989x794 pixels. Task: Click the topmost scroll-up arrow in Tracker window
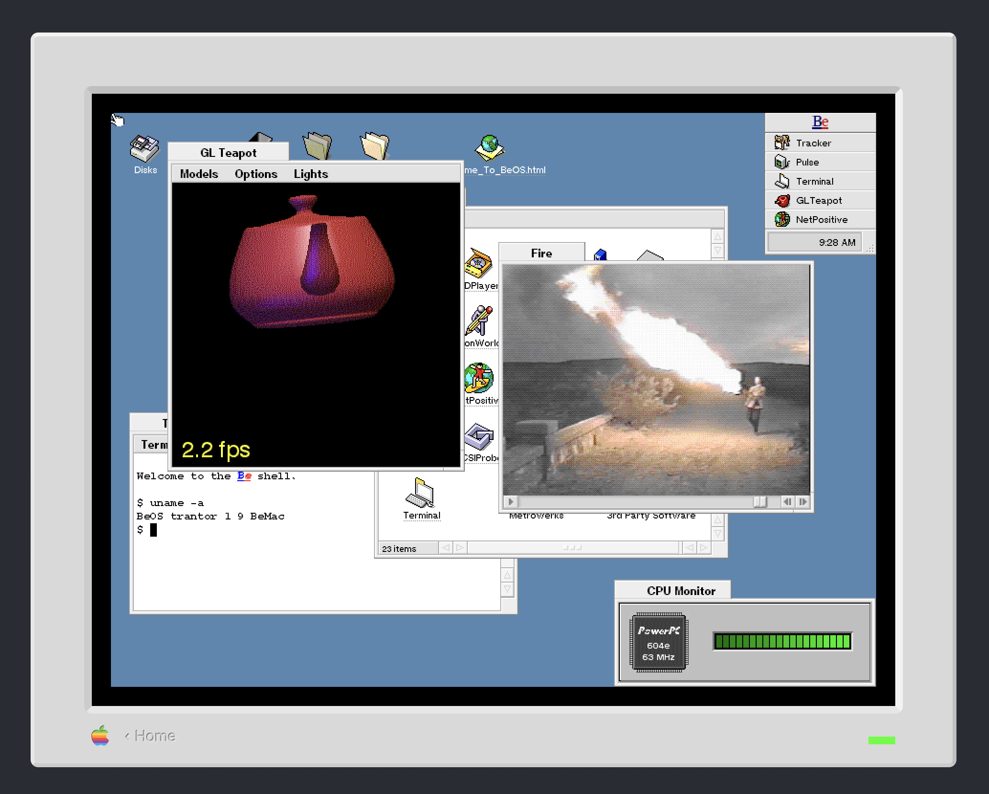pyautogui.click(x=717, y=236)
